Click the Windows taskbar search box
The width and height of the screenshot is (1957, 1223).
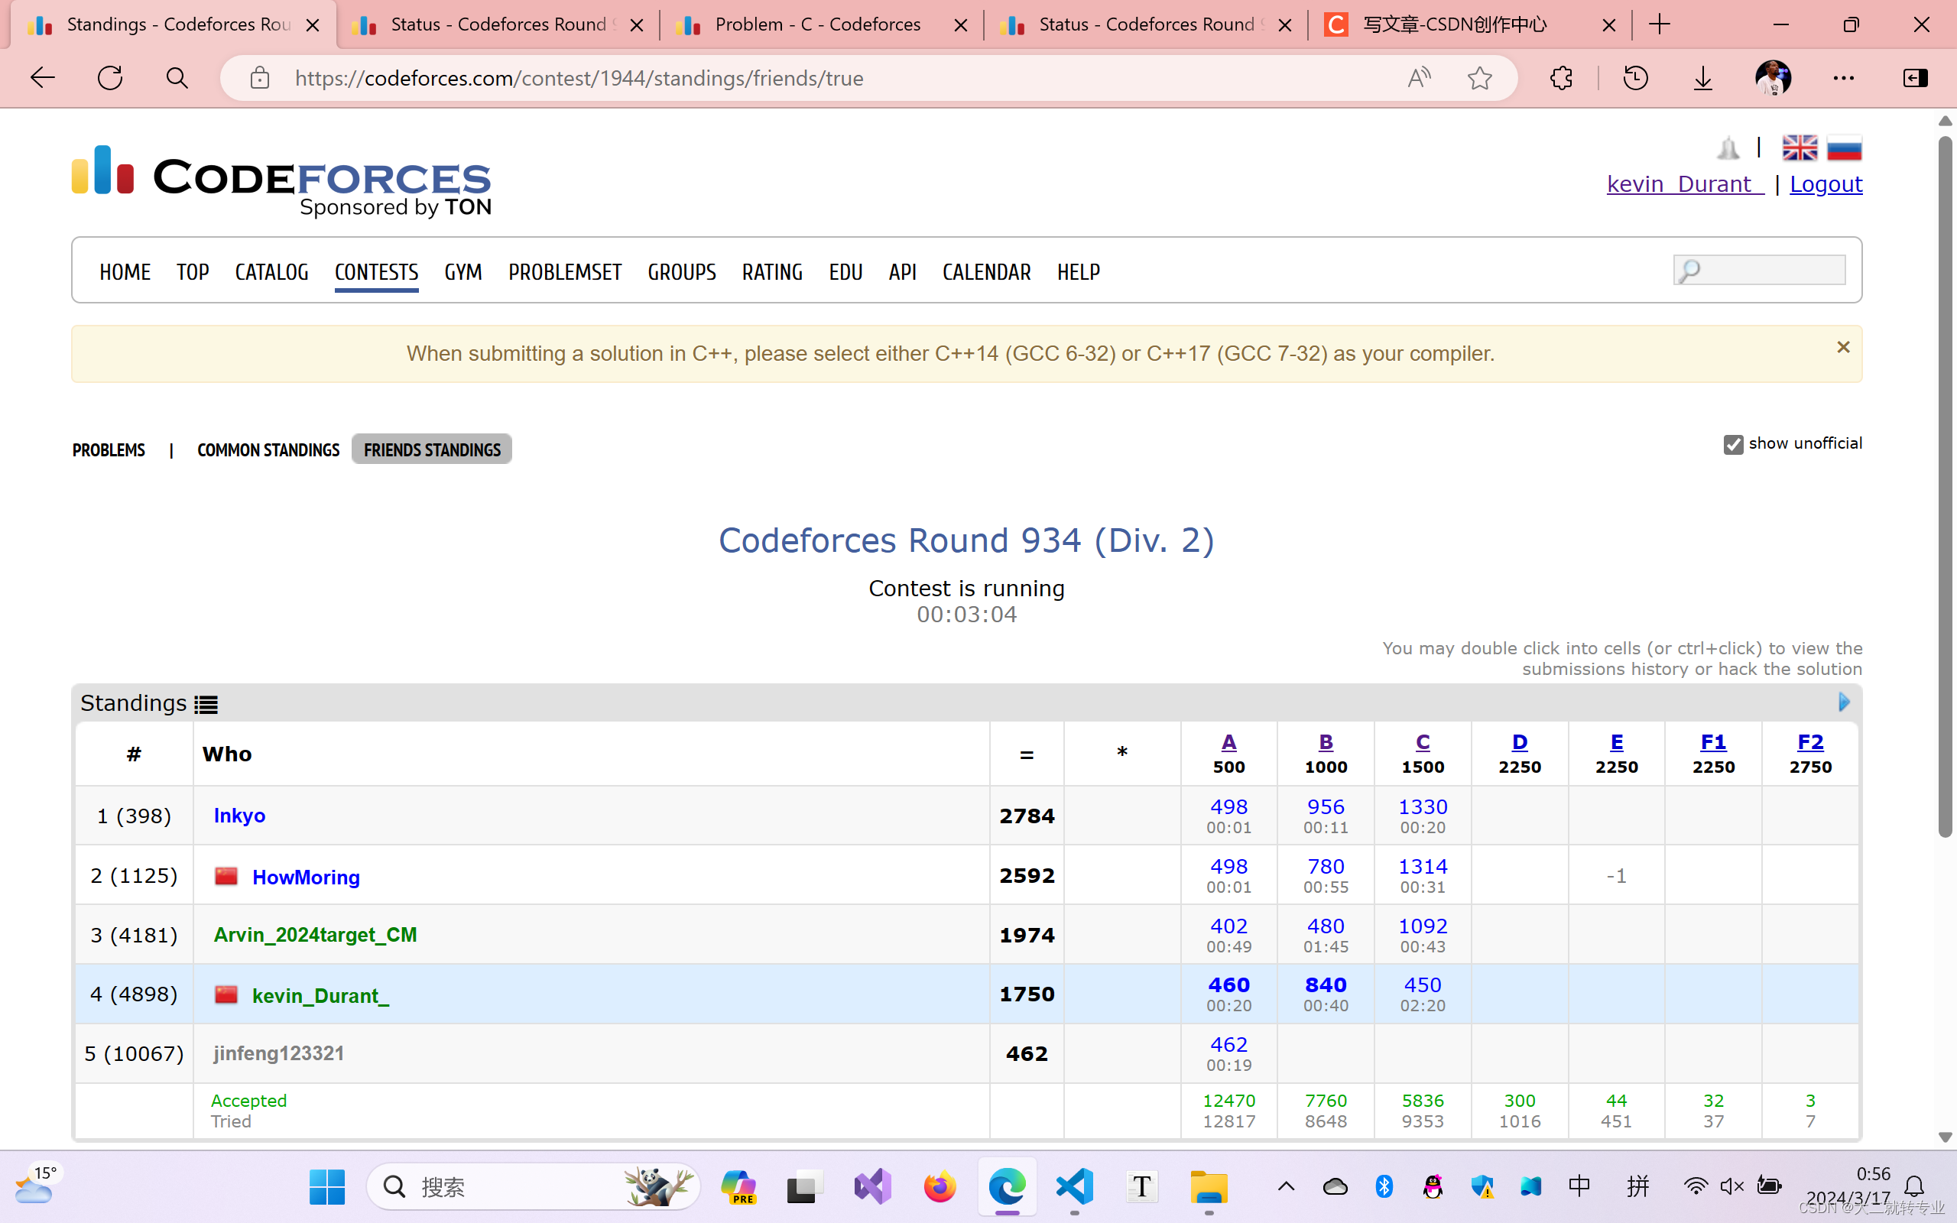pyautogui.click(x=534, y=1186)
